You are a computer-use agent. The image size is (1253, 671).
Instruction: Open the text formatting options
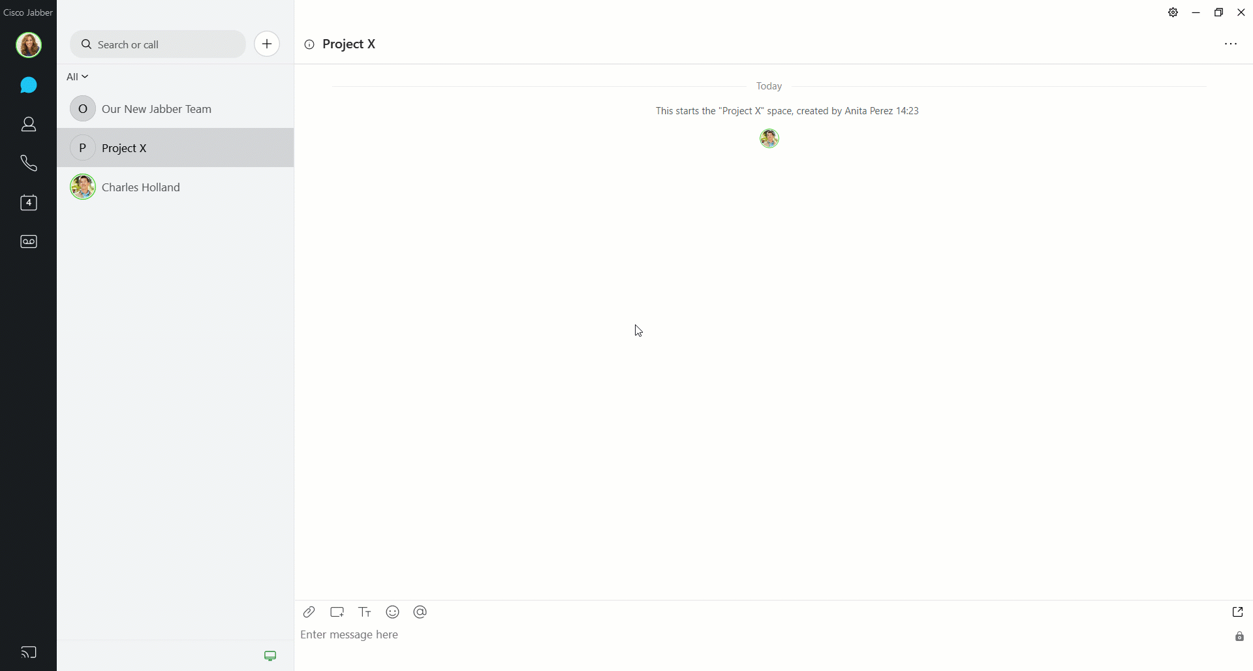pyautogui.click(x=365, y=612)
